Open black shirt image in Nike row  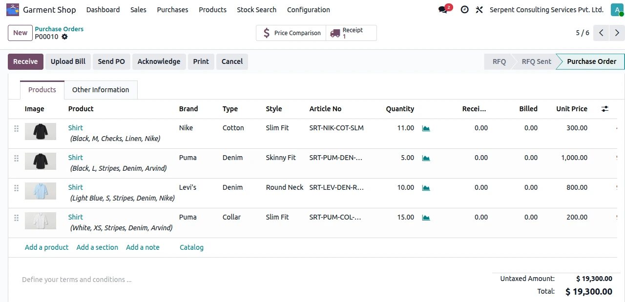pos(41,131)
